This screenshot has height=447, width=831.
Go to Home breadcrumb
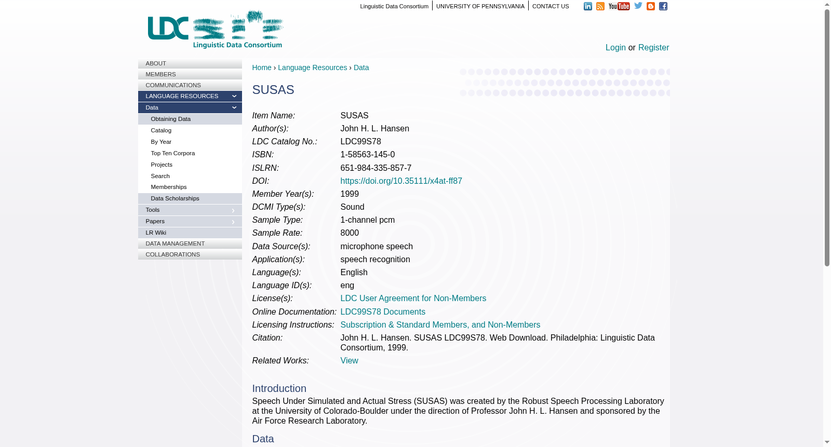pos(262,67)
